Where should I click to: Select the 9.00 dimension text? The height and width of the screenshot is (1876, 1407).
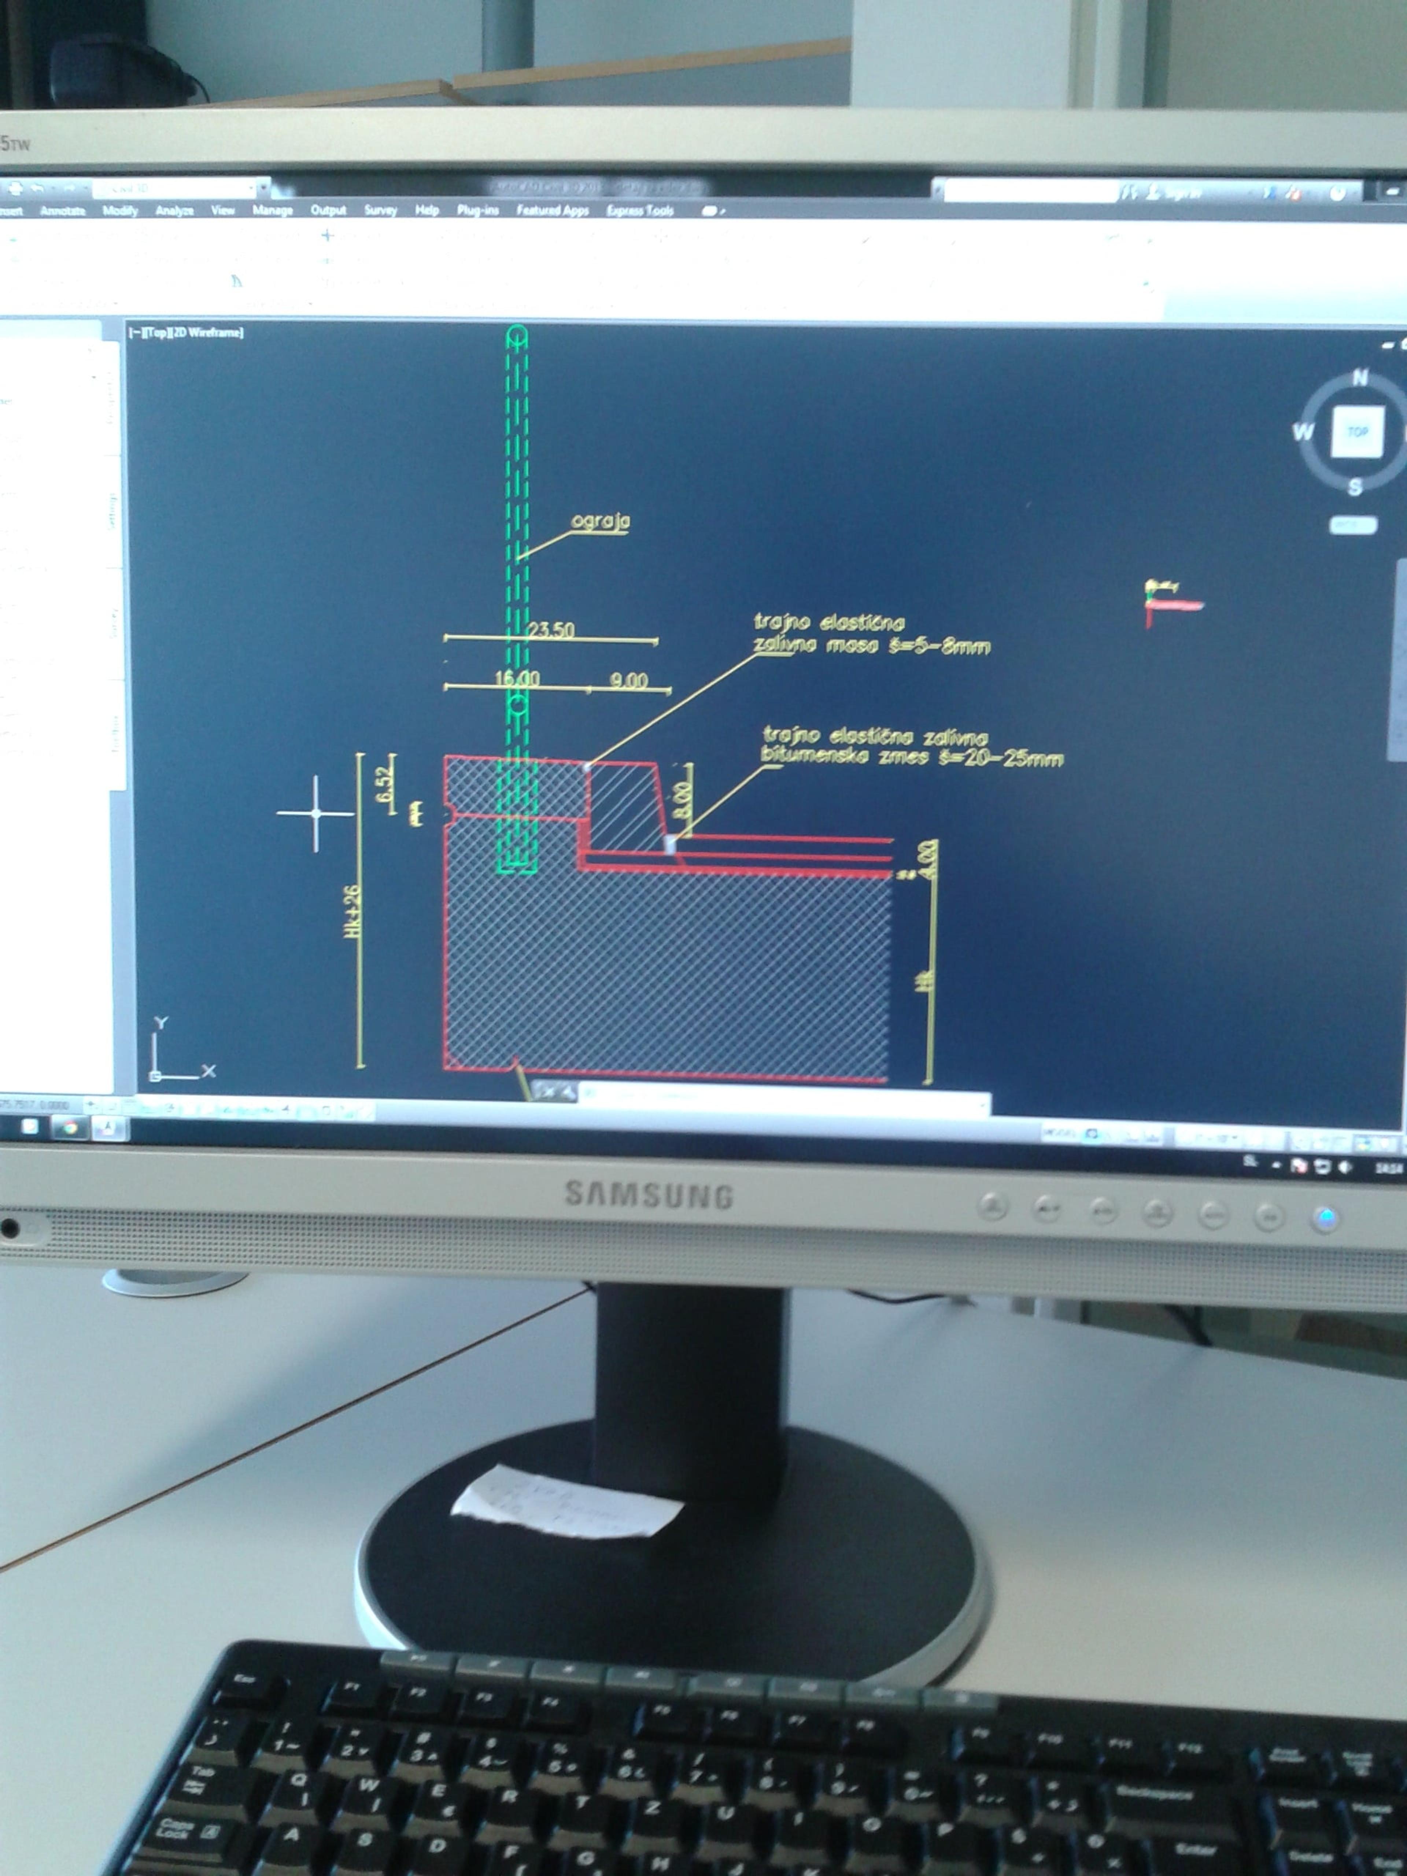click(628, 681)
